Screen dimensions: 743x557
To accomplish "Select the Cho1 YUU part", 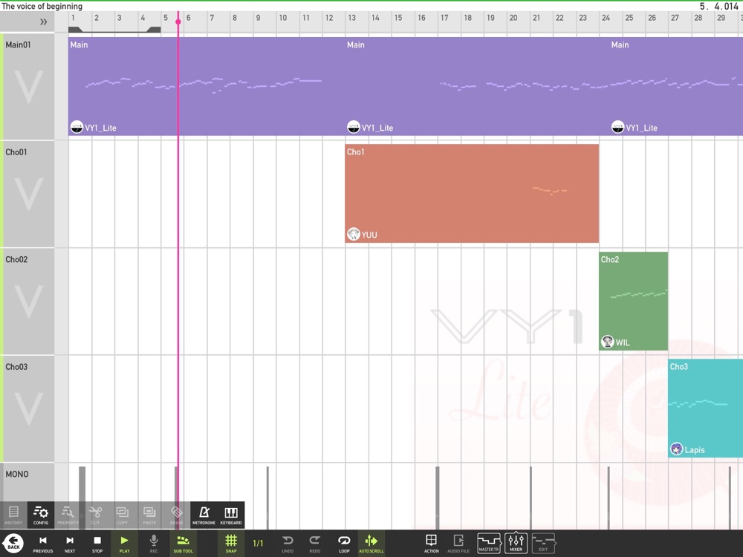I will 472,194.
